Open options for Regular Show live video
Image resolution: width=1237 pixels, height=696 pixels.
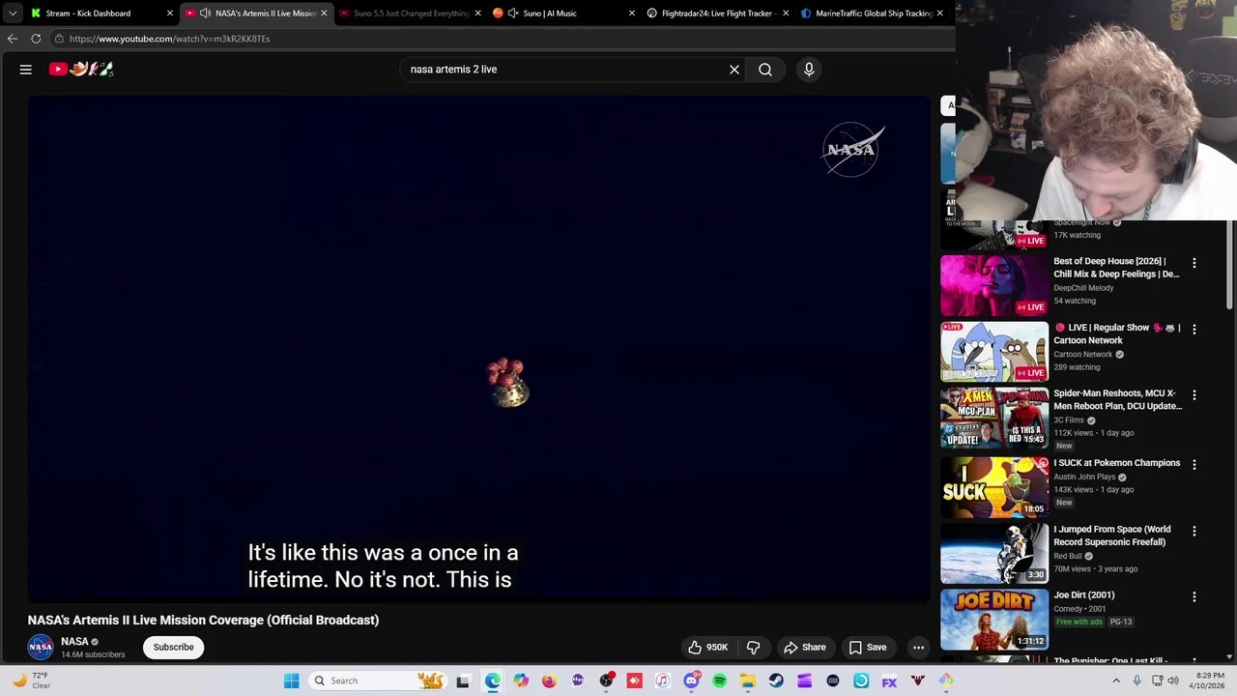[1194, 330]
